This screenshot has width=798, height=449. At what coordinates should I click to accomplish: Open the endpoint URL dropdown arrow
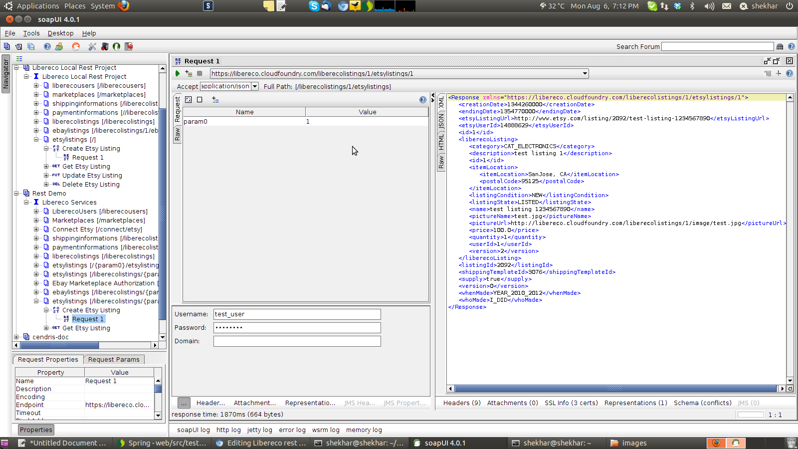coord(585,73)
